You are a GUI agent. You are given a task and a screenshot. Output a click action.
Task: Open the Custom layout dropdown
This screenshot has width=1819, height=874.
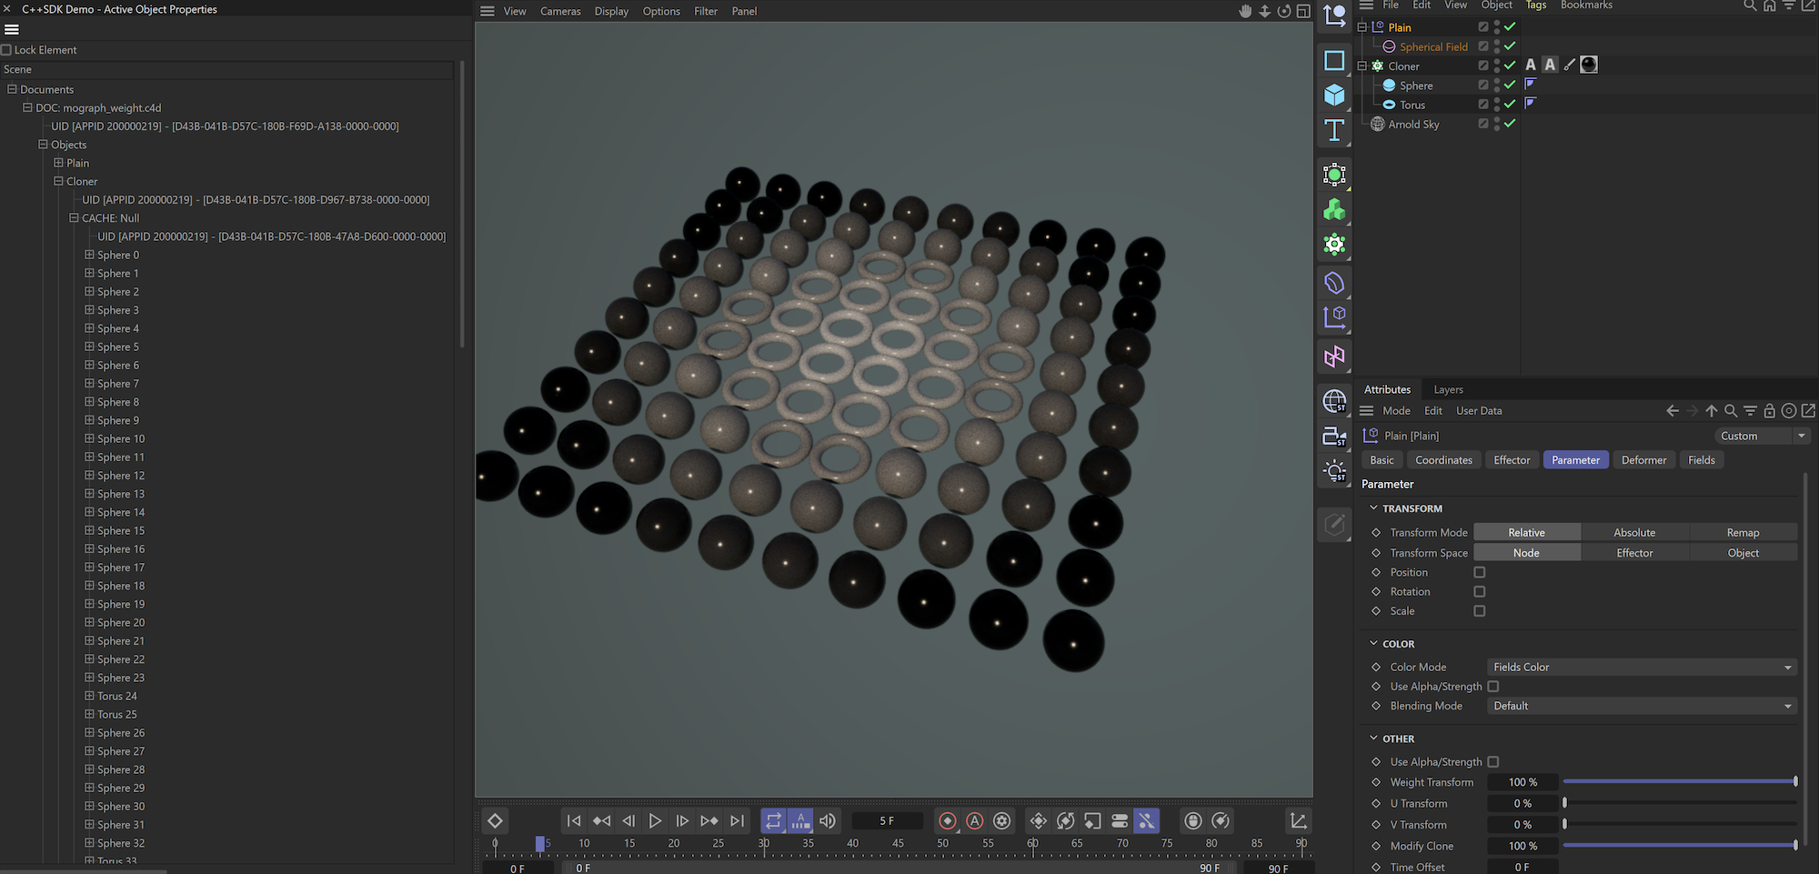coord(1762,437)
